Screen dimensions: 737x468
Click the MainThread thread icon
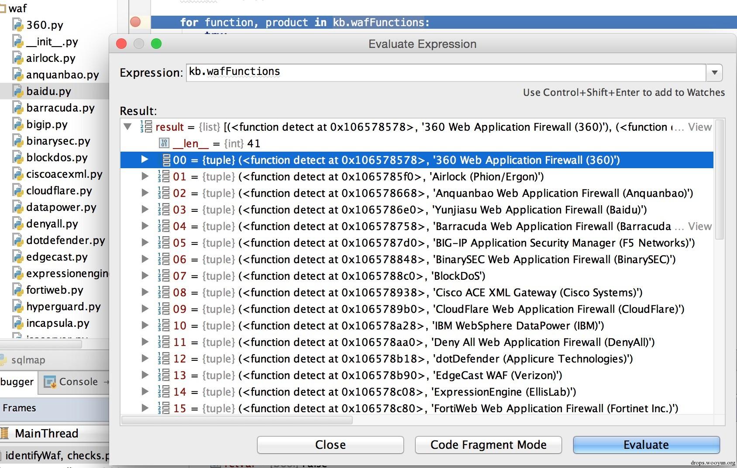[5, 433]
